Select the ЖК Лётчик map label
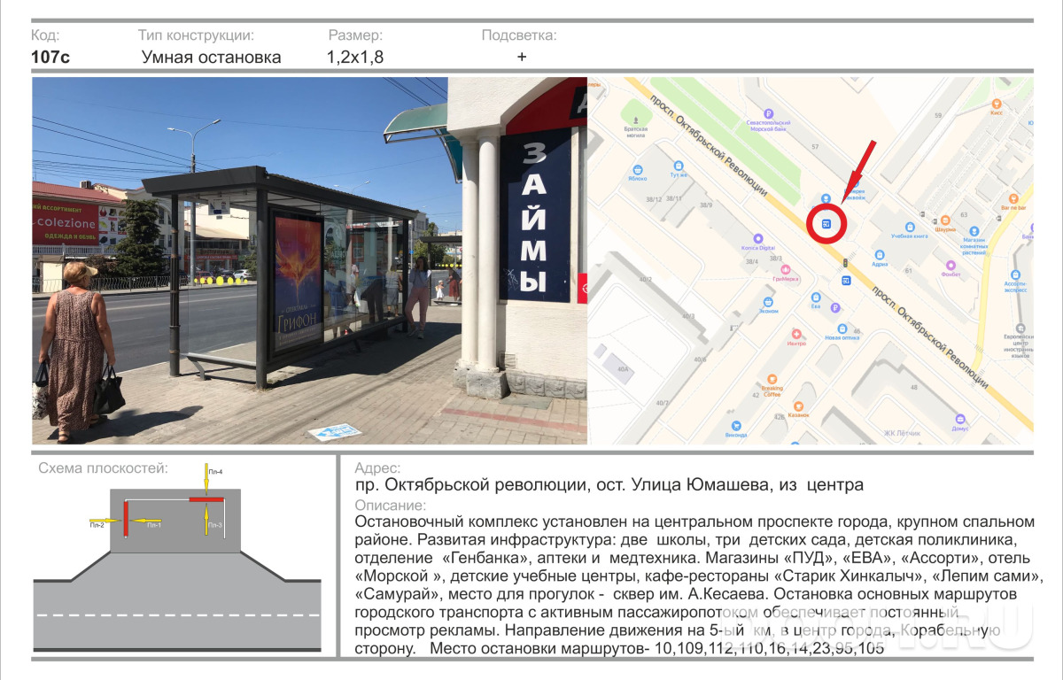The height and width of the screenshot is (680, 1063). click(902, 434)
